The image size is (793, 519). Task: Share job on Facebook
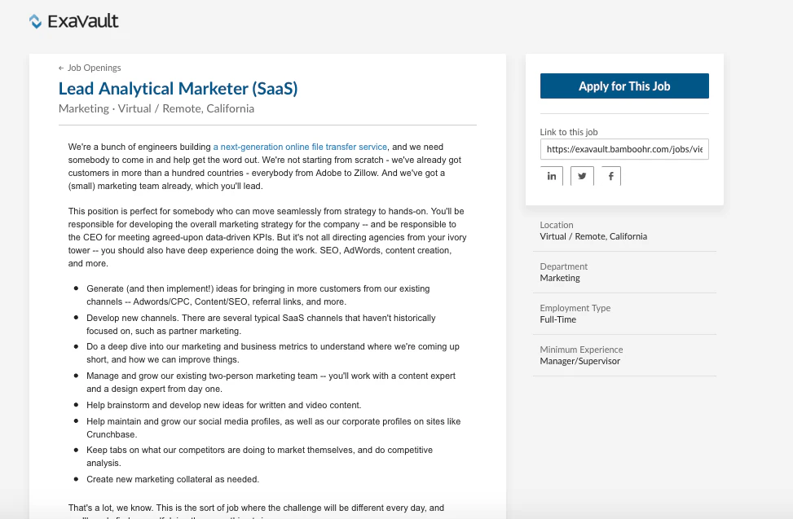pos(611,176)
